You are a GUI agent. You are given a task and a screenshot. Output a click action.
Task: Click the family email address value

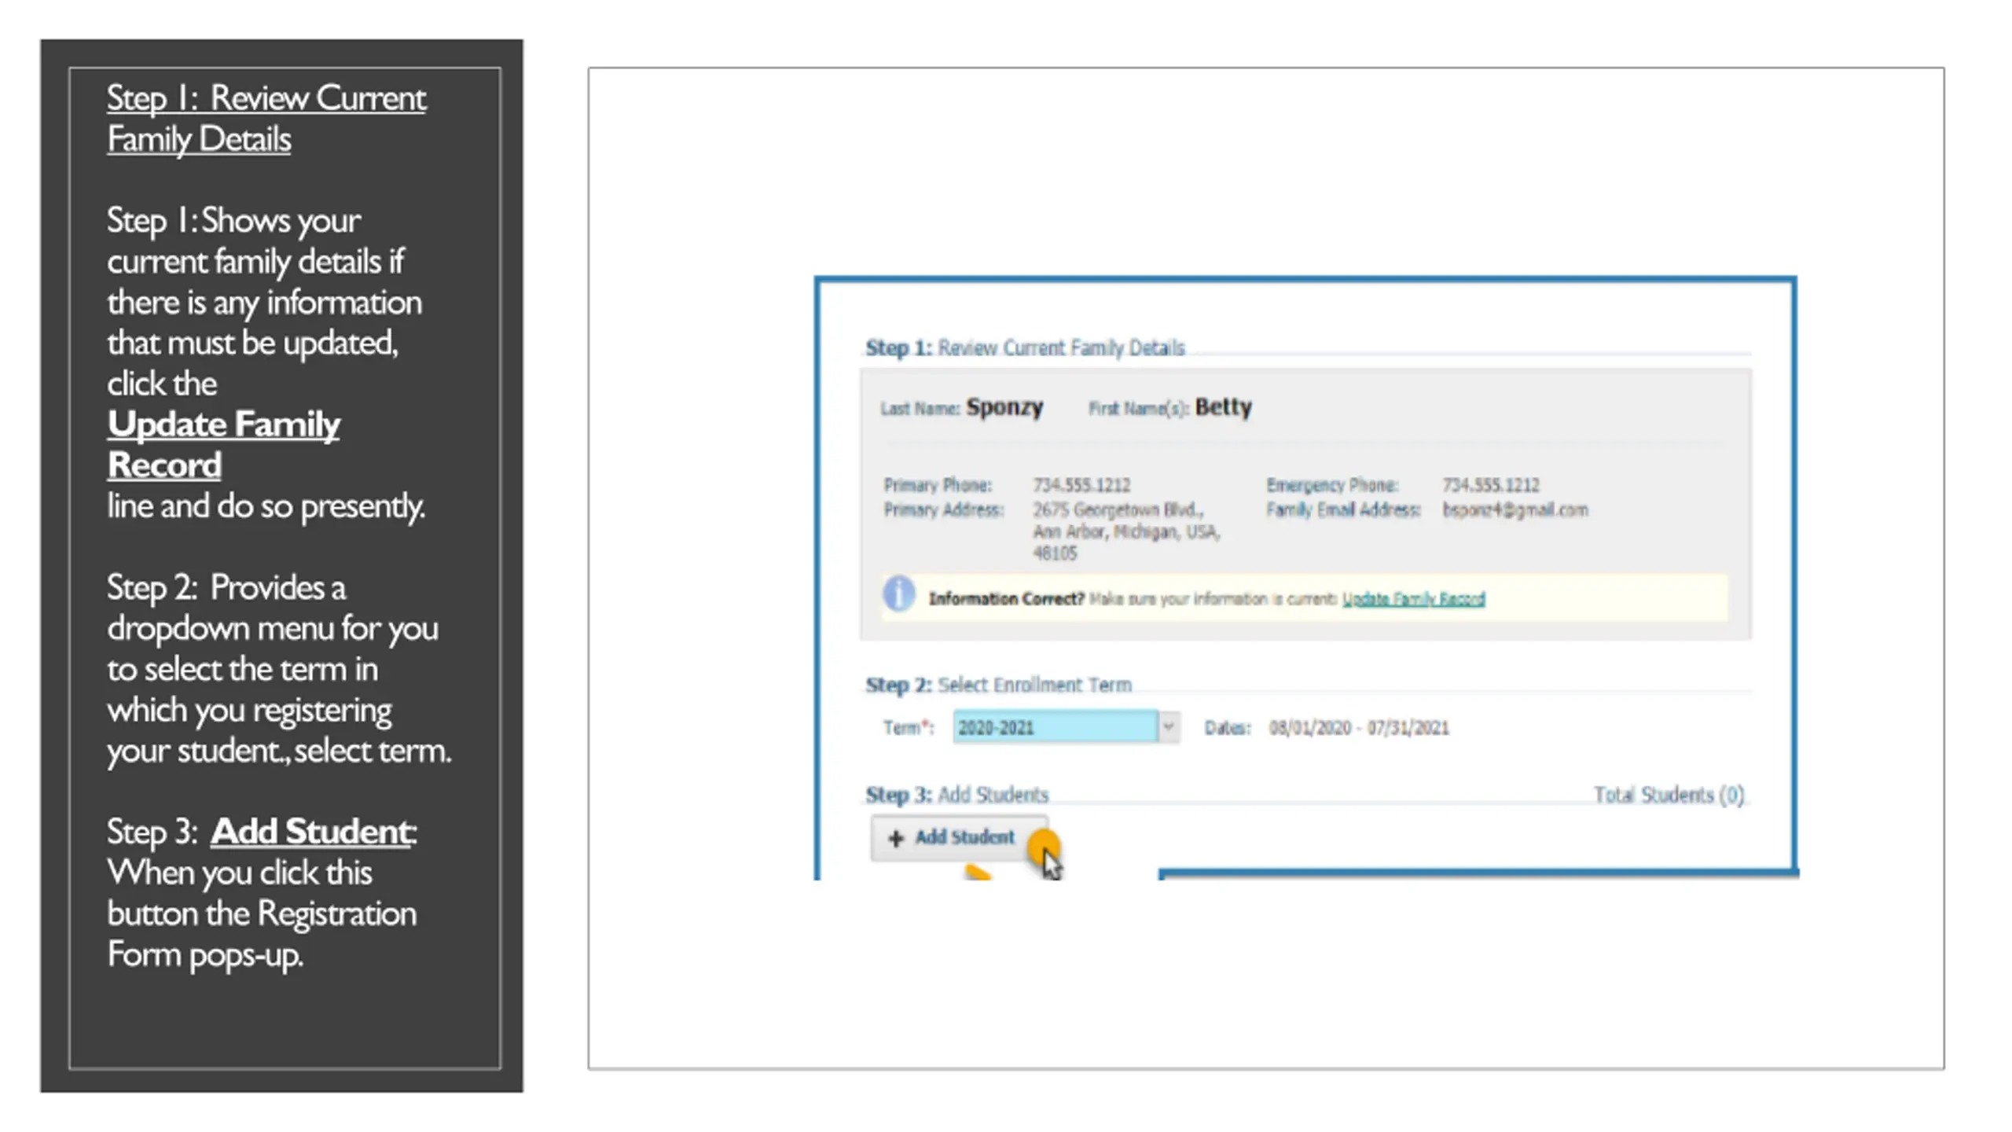point(1515,510)
